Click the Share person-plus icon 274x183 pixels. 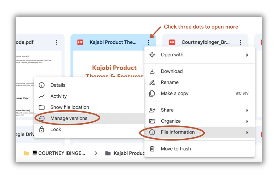(x=152, y=110)
